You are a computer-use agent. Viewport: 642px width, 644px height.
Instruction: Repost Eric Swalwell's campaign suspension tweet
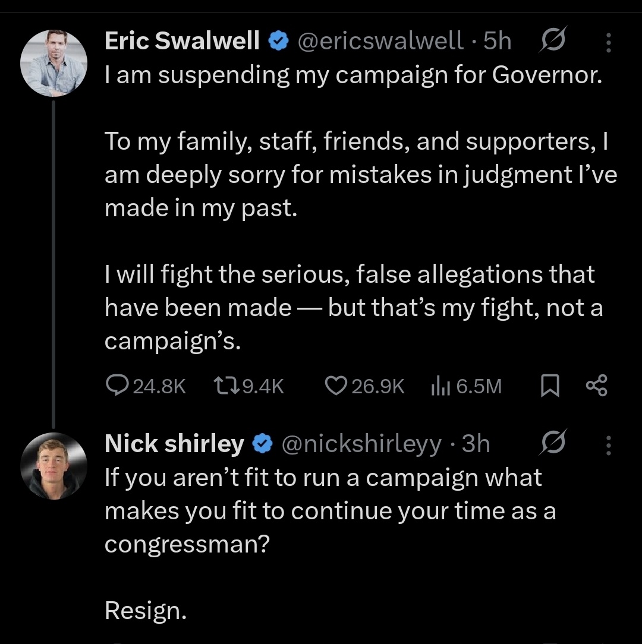tap(224, 387)
